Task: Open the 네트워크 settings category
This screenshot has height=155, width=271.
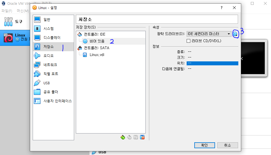Action: [53, 65]
